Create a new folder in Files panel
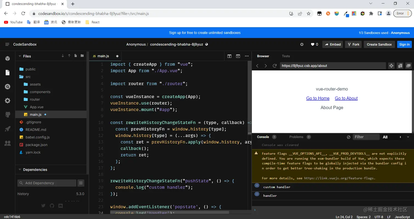This screenshot has width=414, height=219. [x=82, y=56]
